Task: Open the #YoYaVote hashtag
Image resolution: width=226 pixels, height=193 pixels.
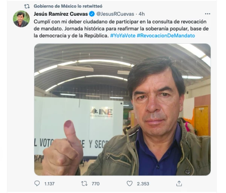Action: click(x=123, y=36)
